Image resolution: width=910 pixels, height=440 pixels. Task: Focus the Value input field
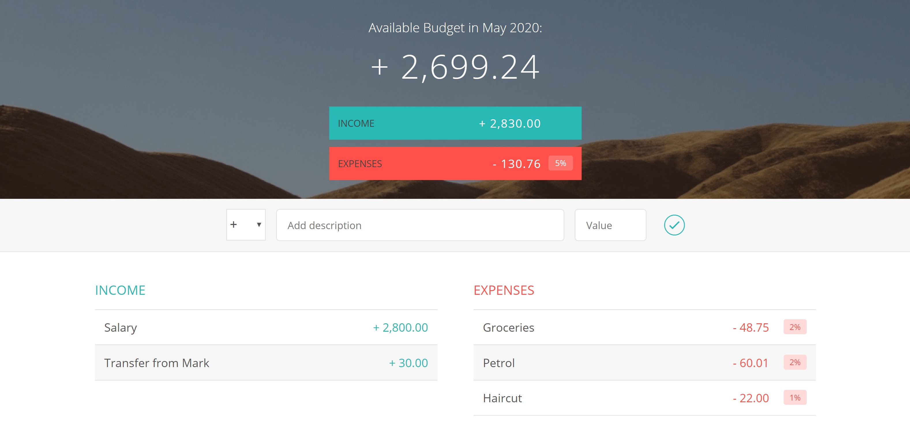tap(610, 225)
